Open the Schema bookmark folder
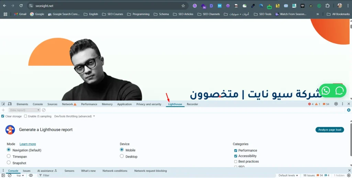 click(x=161, y=14)
